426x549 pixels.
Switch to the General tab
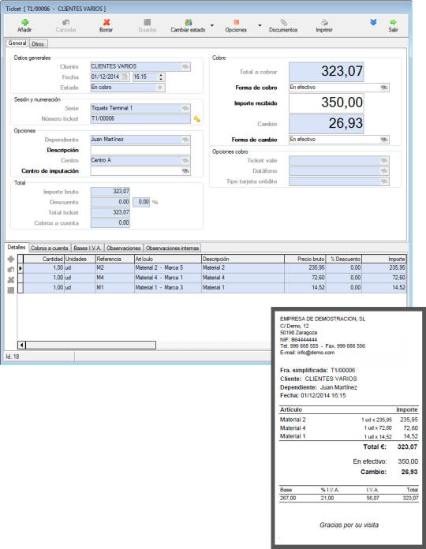coord(17,43)
